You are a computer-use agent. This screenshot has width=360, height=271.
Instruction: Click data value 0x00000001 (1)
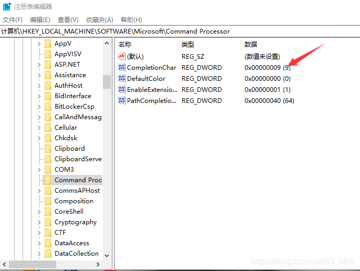(x=268, y=90)
